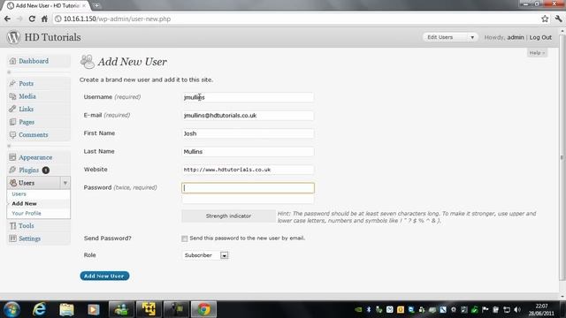Open the Settings menu
Screen dimensions: 566x318
coord(29,238)
